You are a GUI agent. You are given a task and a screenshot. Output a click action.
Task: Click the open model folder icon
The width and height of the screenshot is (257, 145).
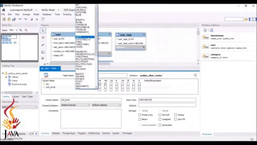(9, 19)
